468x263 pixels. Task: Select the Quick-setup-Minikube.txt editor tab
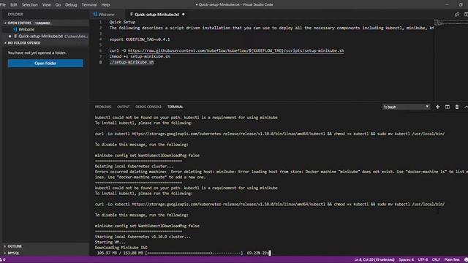pyautogui.click(x=156, y=15)
